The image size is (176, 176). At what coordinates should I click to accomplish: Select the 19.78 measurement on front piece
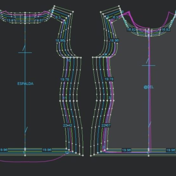(x=109, y=79)
